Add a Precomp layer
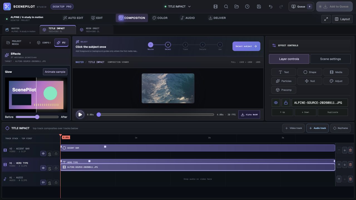 click(283, 90)
